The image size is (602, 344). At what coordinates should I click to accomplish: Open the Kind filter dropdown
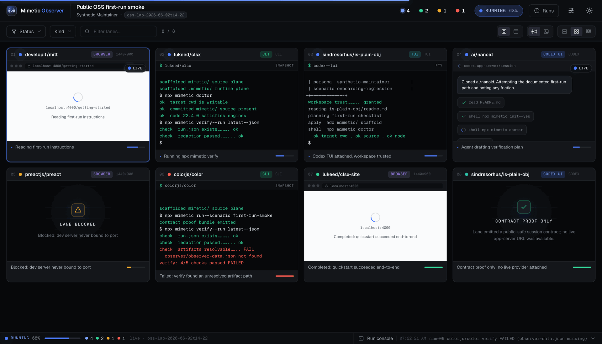[63, 31]
